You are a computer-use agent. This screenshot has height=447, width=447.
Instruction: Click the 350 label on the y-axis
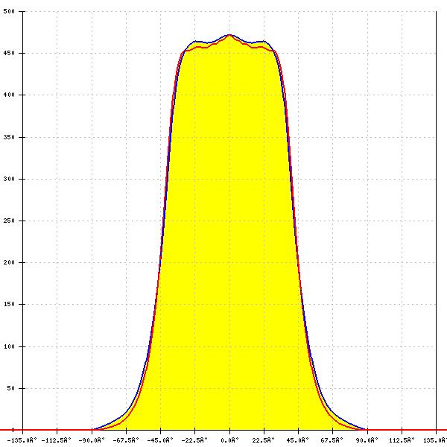pyautogui.click(x=9, y=137)
